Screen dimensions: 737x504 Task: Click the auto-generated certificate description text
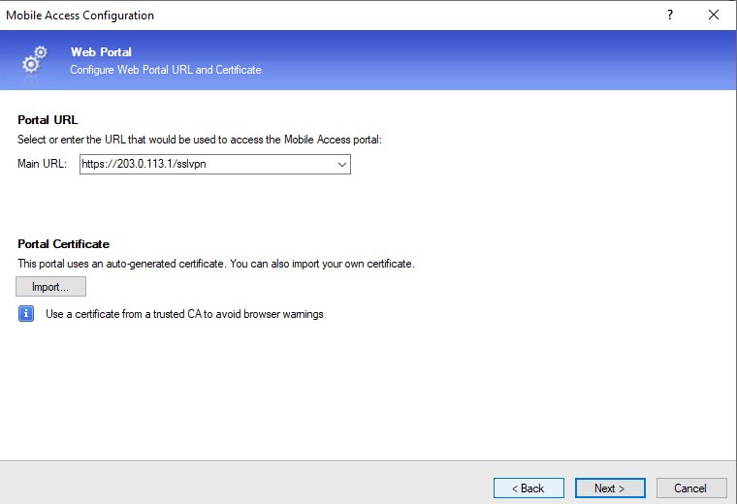click(x=216, y=264)
